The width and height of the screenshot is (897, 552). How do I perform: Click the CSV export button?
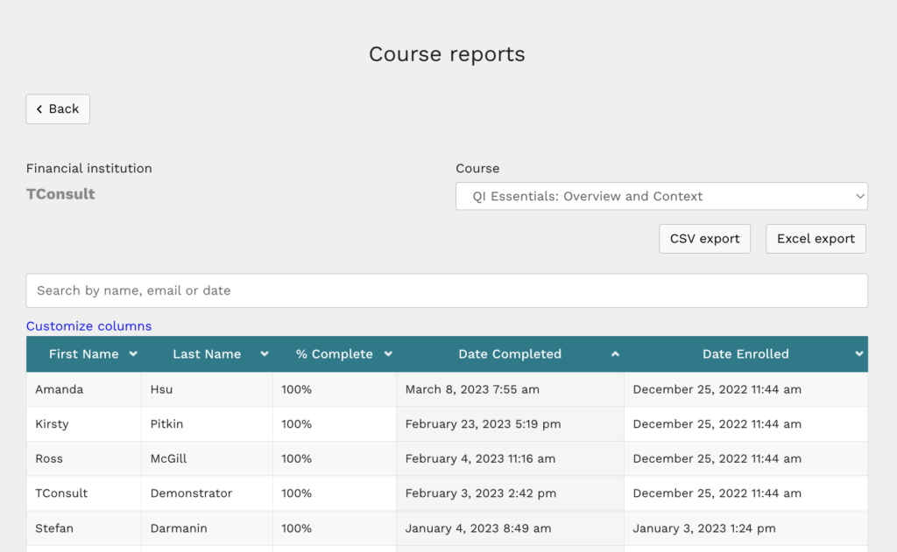(704, 238)
